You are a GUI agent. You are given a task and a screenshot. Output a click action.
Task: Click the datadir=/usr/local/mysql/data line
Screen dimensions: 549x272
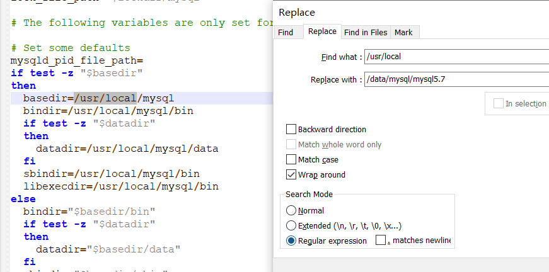click(127, 149)
